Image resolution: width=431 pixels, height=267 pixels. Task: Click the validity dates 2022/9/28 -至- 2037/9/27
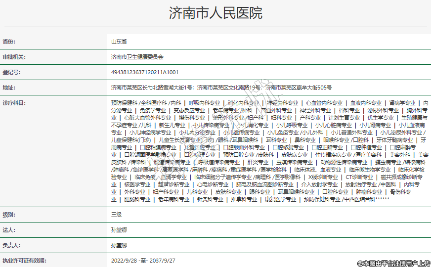143,260
